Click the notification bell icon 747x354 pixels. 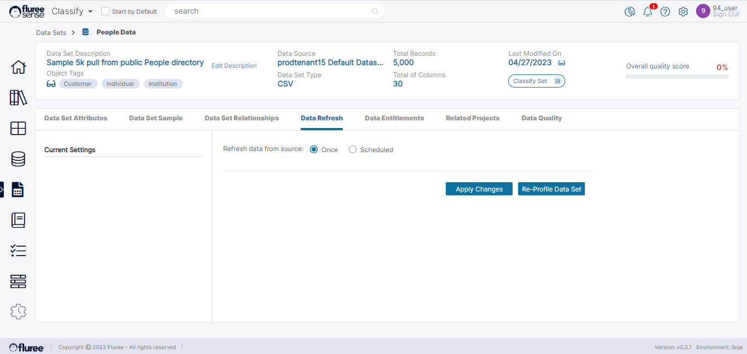[x=647, y=11]
